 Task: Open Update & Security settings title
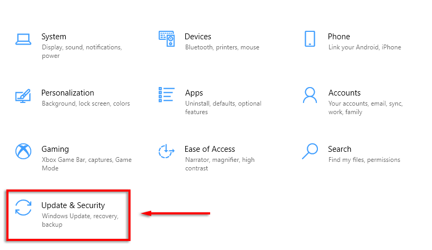(73, 205)
